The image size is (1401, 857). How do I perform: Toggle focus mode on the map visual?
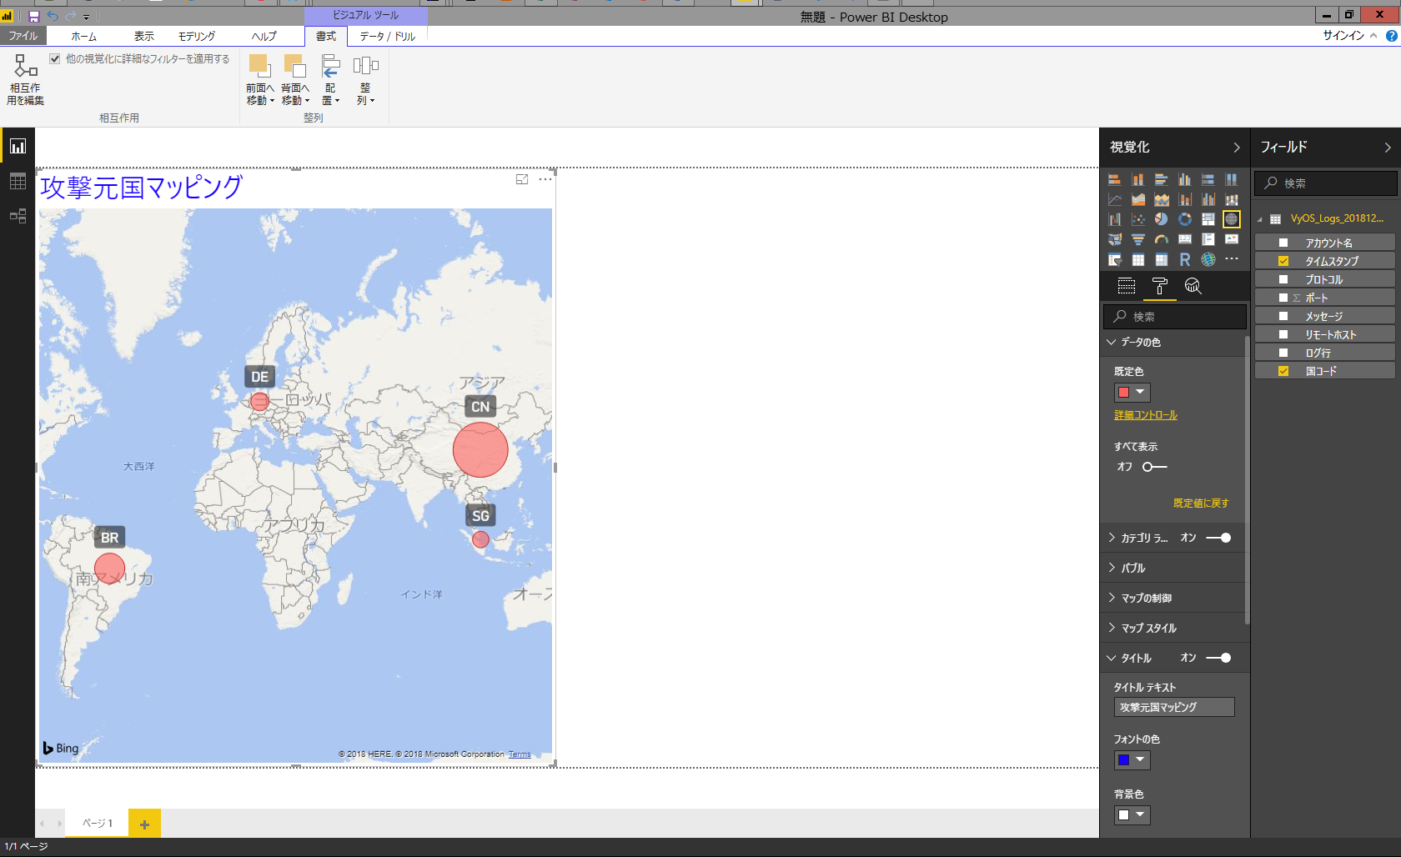pos(522,179)
